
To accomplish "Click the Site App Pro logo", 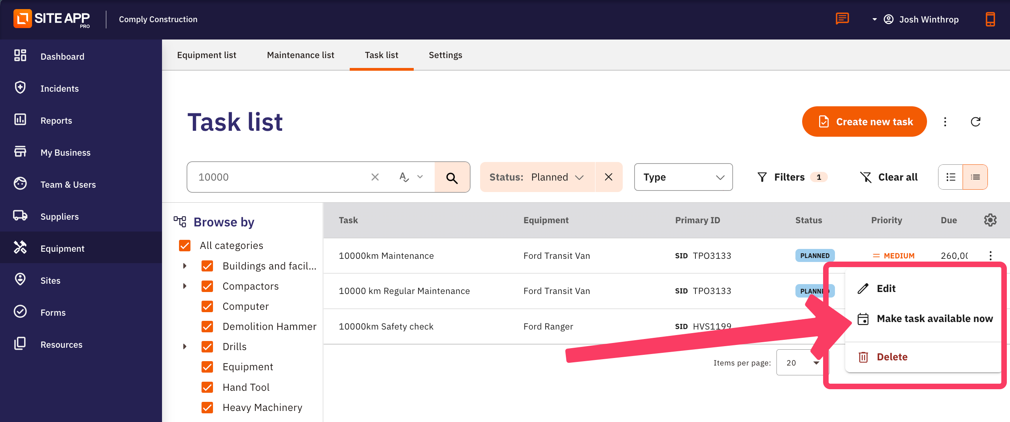I will [x=52, y=19].
